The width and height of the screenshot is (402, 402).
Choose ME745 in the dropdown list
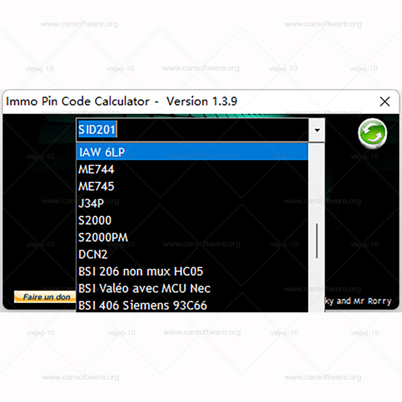click(x=192, y=187)
